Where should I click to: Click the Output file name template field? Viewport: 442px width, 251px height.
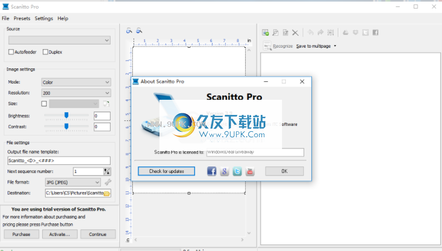pyautogui.click(x=59, y=160)
